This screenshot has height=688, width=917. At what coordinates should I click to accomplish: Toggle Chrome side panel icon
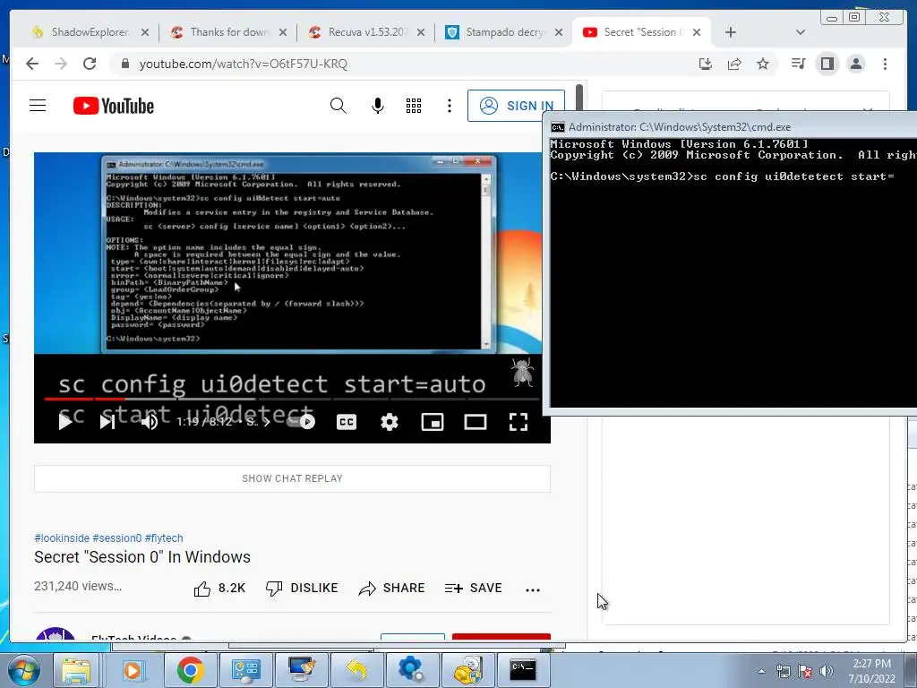tap(827, 64)
